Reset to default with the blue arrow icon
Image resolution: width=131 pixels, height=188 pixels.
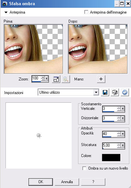click(x=125, y=92)
